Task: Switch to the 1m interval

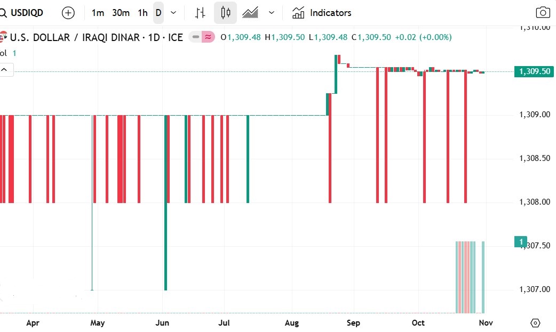Action: tap(98, 13)
